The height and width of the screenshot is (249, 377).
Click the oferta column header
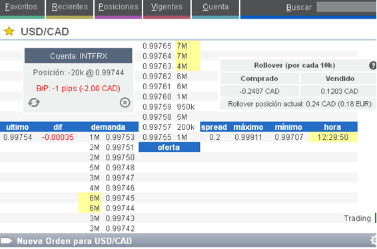coord(169,147)
